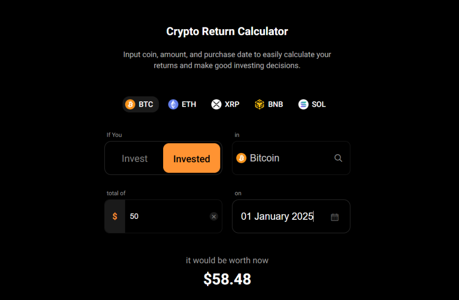Viewport: 459px width, 300px height.
Task: Switch to the ETH tab
Action: (182, 104)
